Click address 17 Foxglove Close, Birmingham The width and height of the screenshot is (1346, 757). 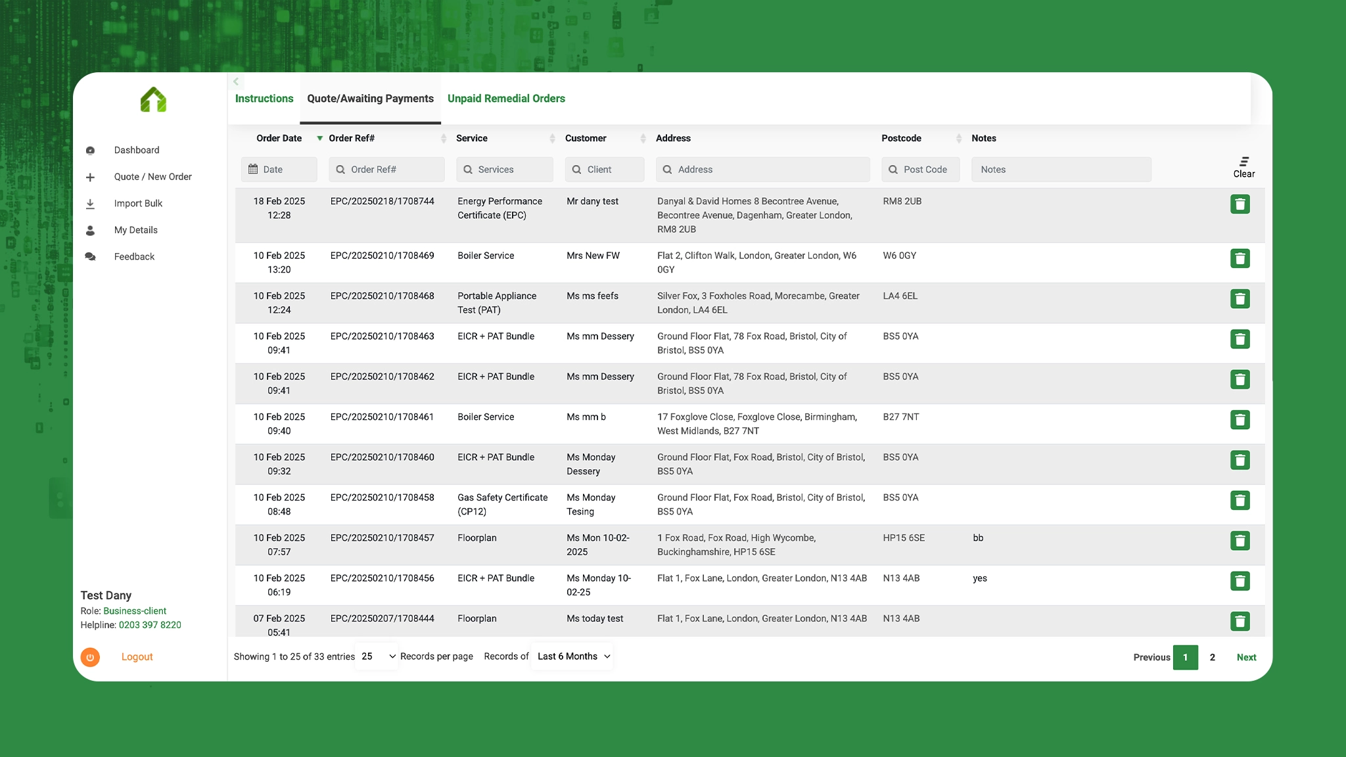[x=757, y=424]
